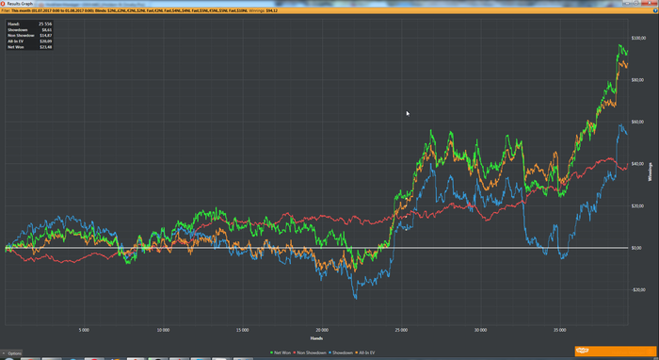The image size is (659, 360).
Task: Click the 30 000 hands axis label
Action: pyautogui.click(x=480, y=330)
